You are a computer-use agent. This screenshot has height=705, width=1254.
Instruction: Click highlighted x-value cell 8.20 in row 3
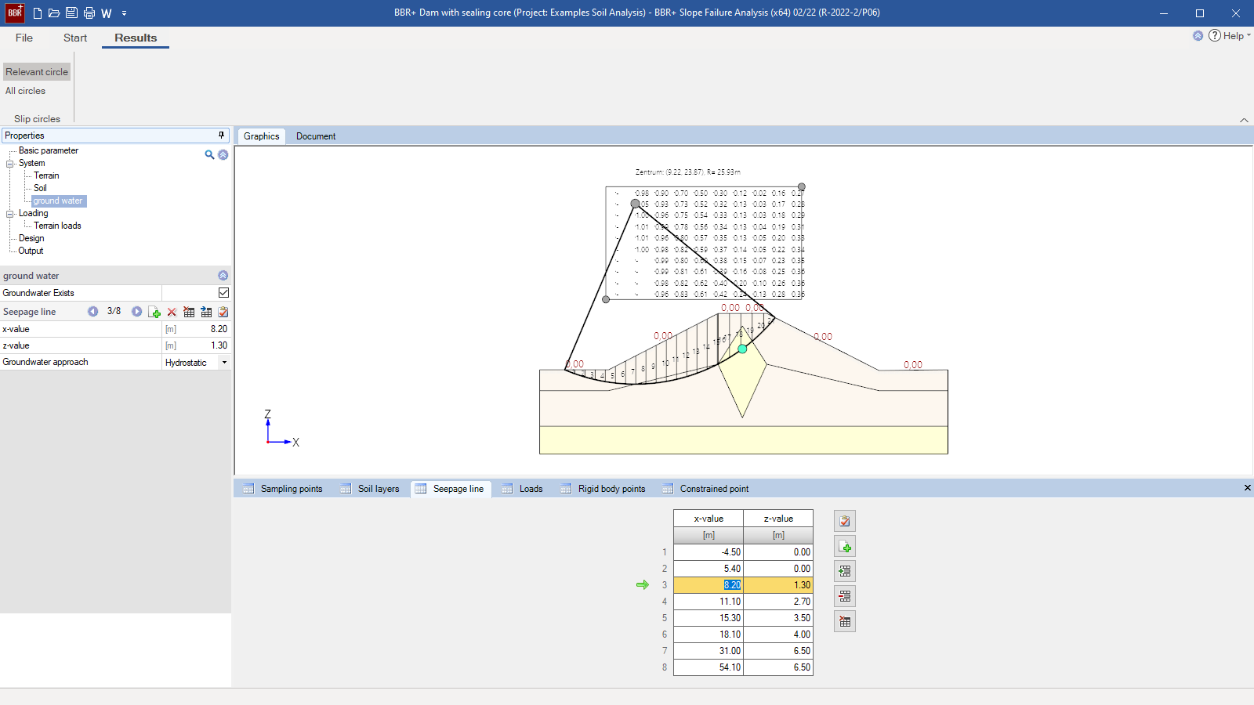(x=709, y=585)
